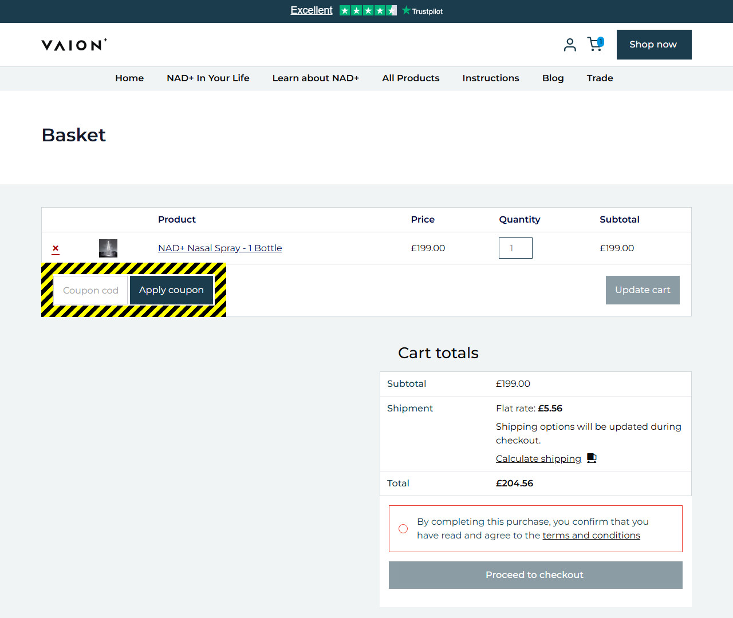Click the truck icon beside Calculate shipping
This screenshot has width=733, height=618.
click(x=592, y=458)
